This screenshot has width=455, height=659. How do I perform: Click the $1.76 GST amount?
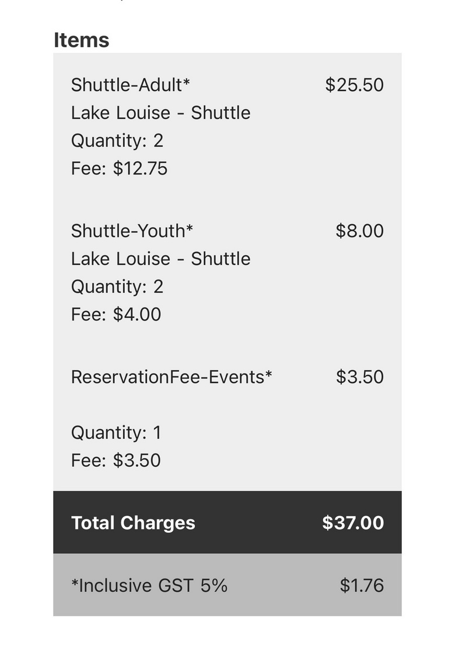(362, 585)
